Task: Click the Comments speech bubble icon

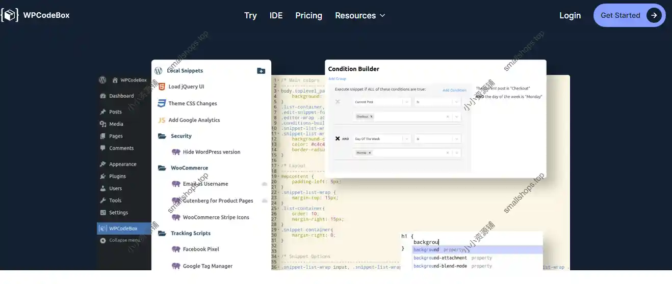Action: point(103,148)
